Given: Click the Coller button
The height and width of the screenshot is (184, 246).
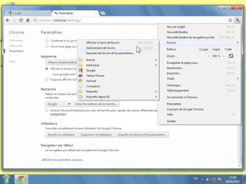Looking at the screenshot, I should (228, 49).
